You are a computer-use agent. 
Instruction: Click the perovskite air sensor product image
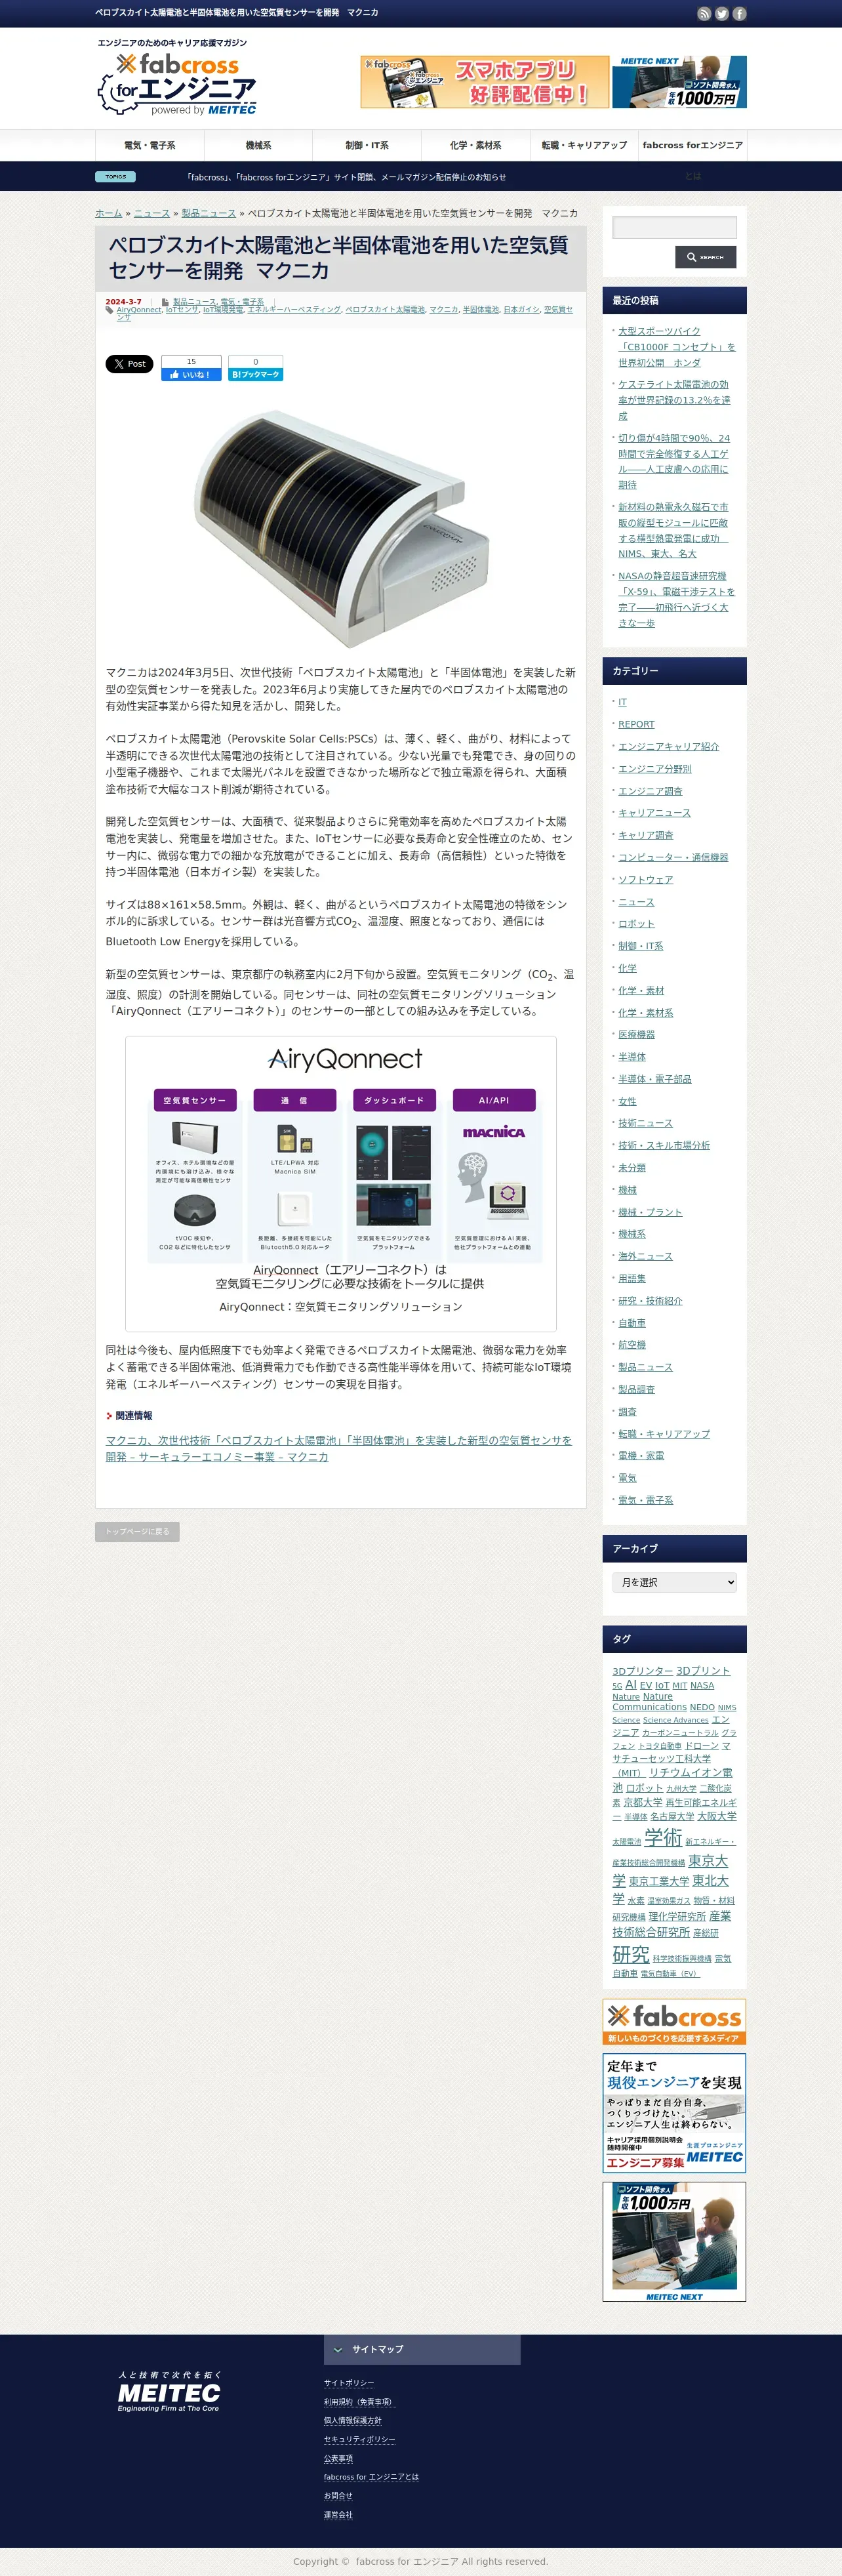pos(341,528)
